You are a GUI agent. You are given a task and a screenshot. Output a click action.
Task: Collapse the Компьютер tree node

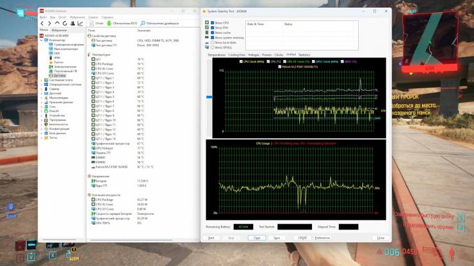tap(42, 40)
